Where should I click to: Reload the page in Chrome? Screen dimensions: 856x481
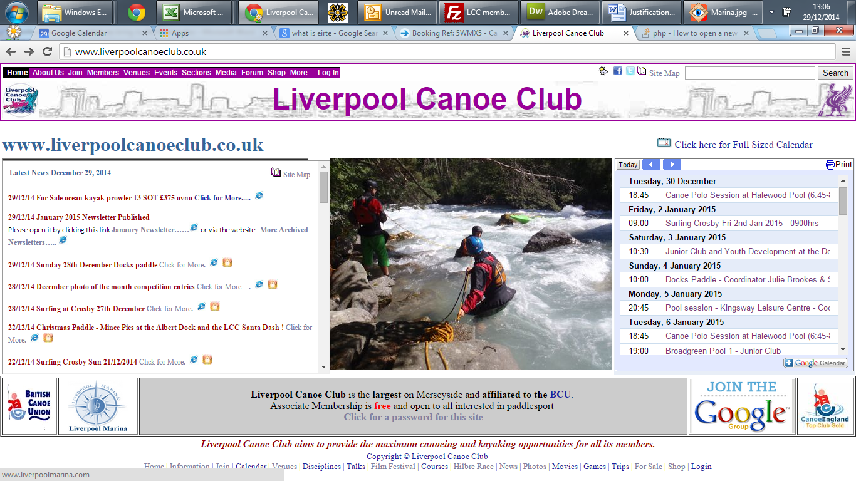coord(47,52)
